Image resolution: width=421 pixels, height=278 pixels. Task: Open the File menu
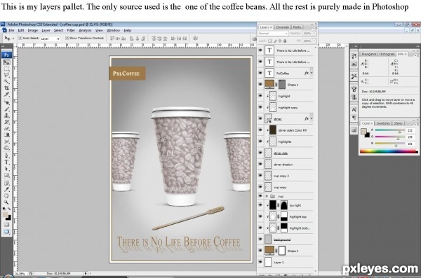(11, 30)
